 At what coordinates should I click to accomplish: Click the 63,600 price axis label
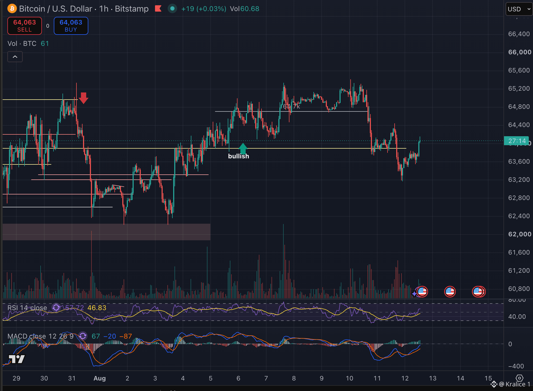519,162
